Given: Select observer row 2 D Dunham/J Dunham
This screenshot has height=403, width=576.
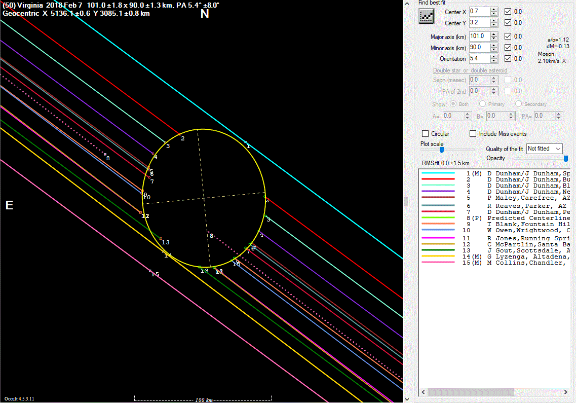Looking at the screenshot, I should coord(495,179).
